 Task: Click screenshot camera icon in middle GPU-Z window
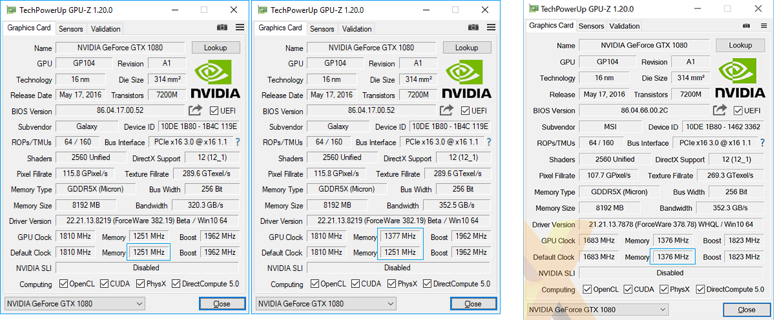[473, 27]
